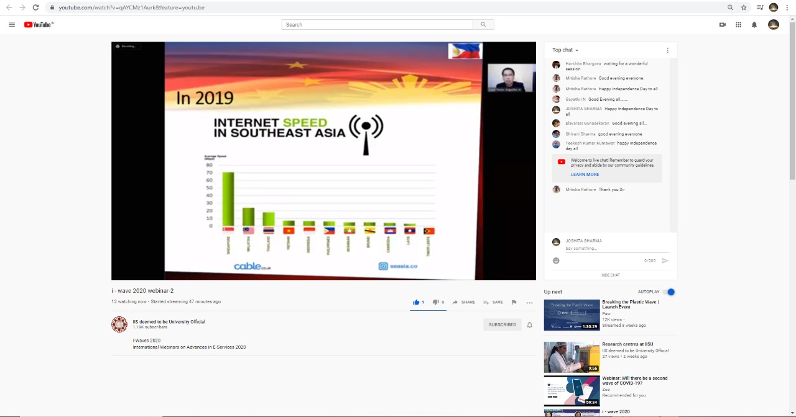Click the search magnifier button
The width and height of the screenshot is (796, 417).
483,25
